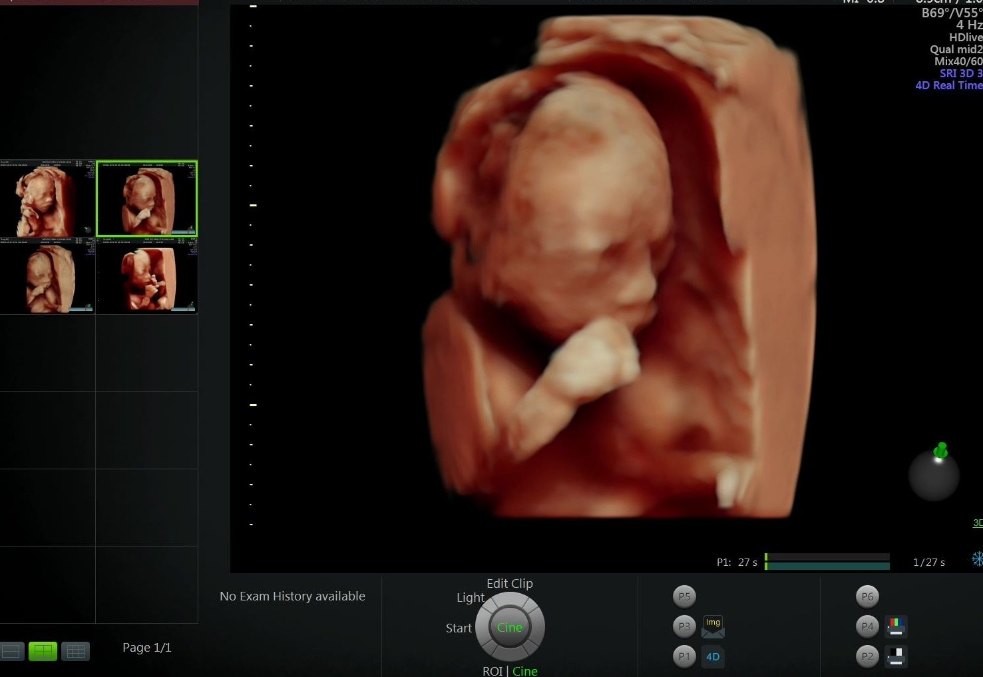Open the bottom-right fetus thumbnail
Screen dimensions: 983x677
pos(146,276)
